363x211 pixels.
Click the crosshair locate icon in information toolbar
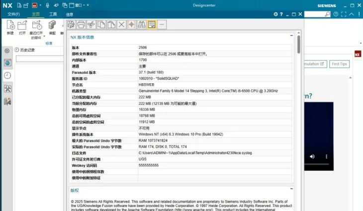click(131, 24)
